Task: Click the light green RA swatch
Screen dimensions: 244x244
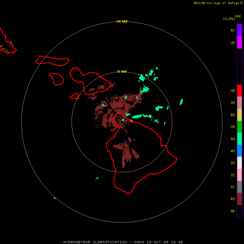Action: point(239,139)
